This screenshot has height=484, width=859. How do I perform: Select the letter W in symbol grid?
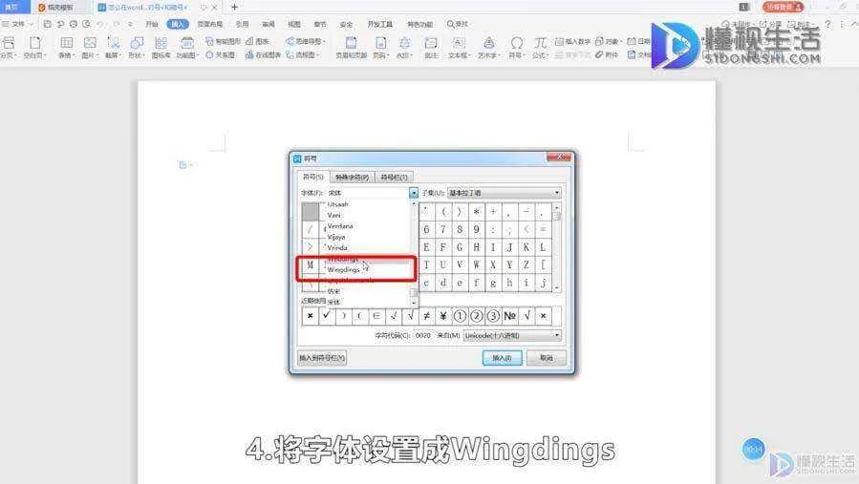click(477, 265)
